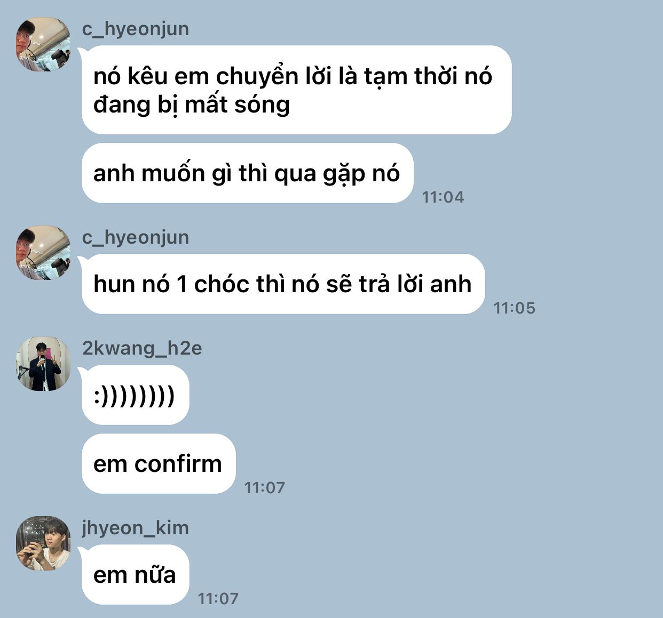Click the 11:07 timestamp next to 'em nữa'
Viewport: 663px width, 618px height.
(218, 599)
